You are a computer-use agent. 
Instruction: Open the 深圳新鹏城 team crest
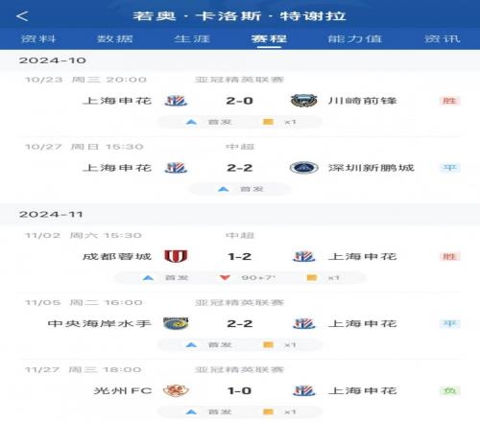pyautogui.click(x=304, y=168)
